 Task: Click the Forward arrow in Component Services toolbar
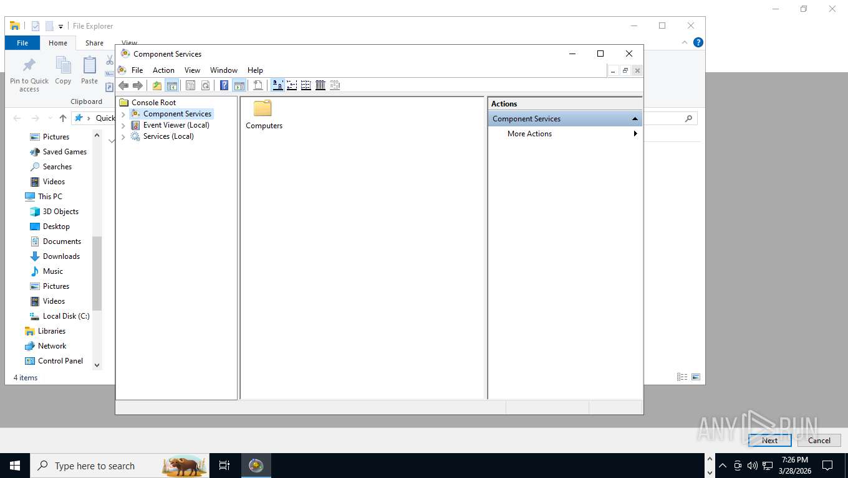138,85
